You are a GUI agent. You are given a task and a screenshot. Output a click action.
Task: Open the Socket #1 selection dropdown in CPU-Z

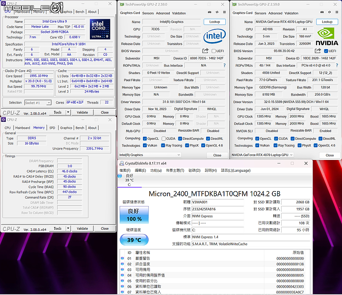pyautogui.click(x=38, y=103)
